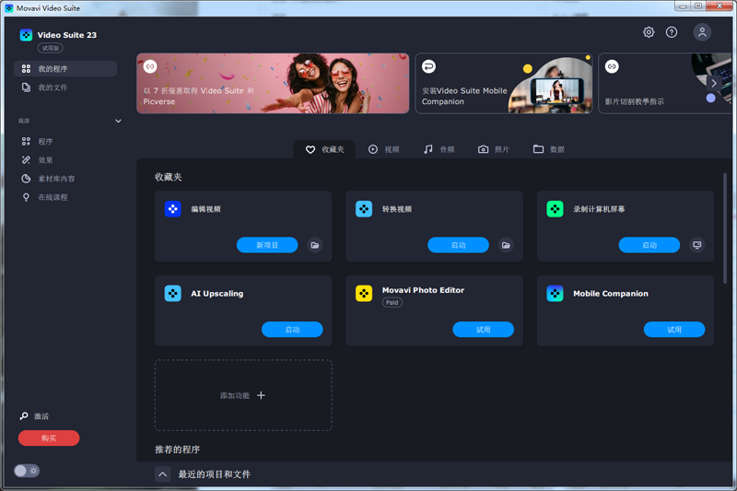Click the vertical scrollbar of programs panel
Image resolution: width=737 pixels, height=491 pixels.
coord(725,228)
